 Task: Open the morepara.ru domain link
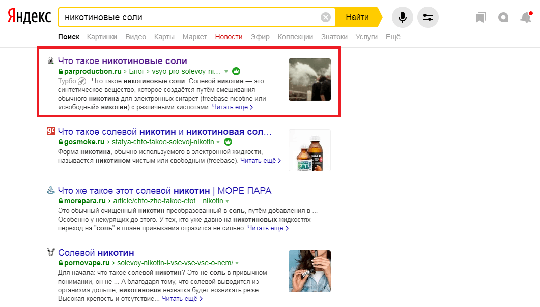click(x=84, y=201)
